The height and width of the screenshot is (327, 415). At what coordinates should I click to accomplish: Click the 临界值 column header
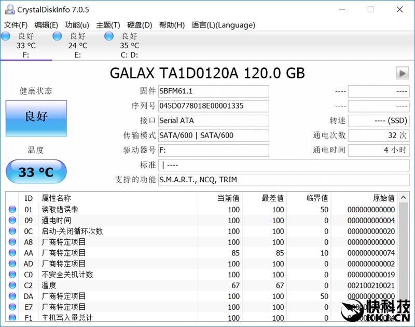(x=309, y=198)
